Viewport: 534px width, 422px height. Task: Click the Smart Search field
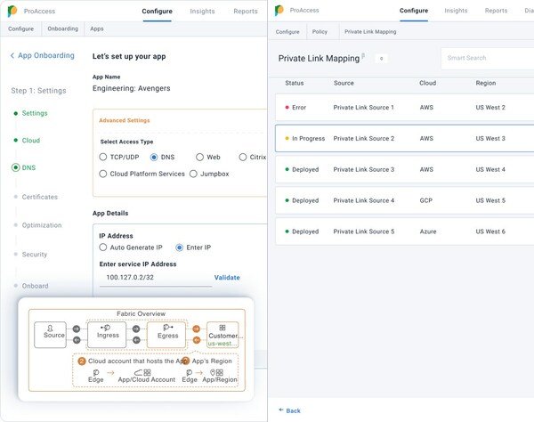point(488,58)
